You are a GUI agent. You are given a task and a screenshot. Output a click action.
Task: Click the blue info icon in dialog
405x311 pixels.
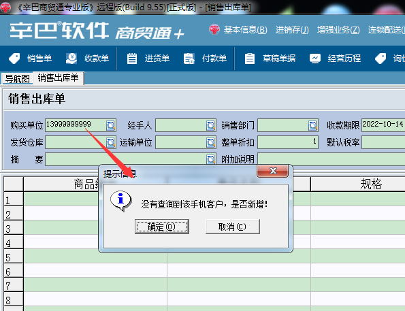(120, 201)
